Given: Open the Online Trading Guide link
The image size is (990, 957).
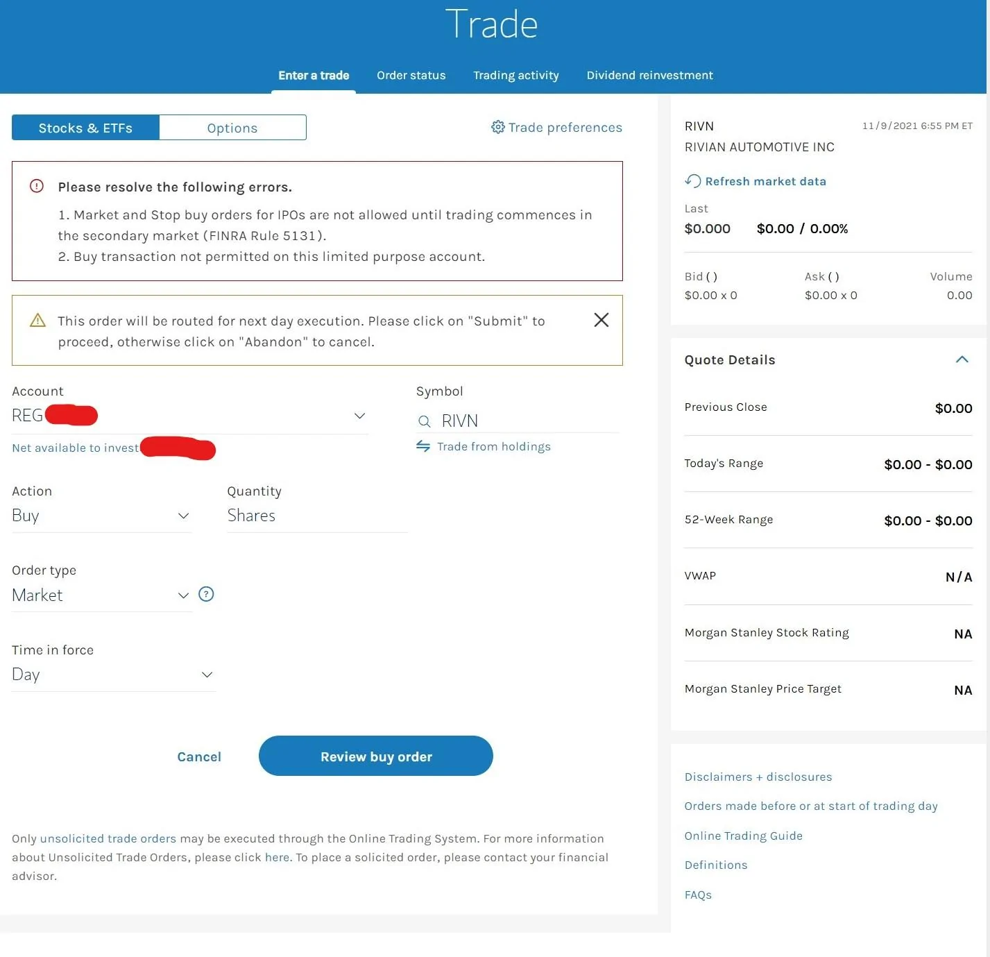Looking at the screenshot, I should [x=743, y=836].
